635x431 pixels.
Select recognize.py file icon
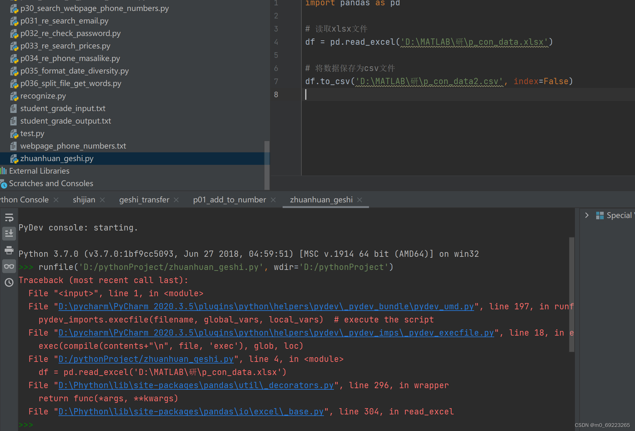pos(14,96)
